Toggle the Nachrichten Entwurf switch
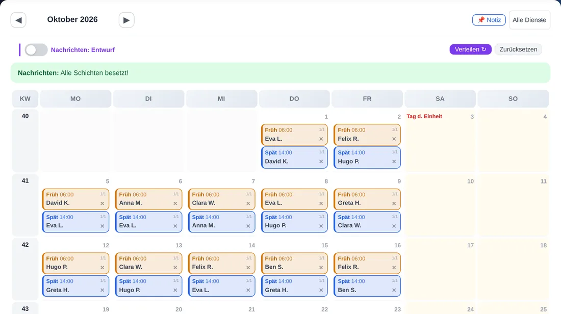Screen dimensions: 561x314 (36, 50)
